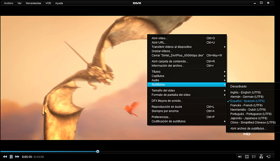This screenshot has height=161, width=280.
Task: Select Chino - Simplified Chinese (UTF8) subtitles
Action: coord(253,122)
